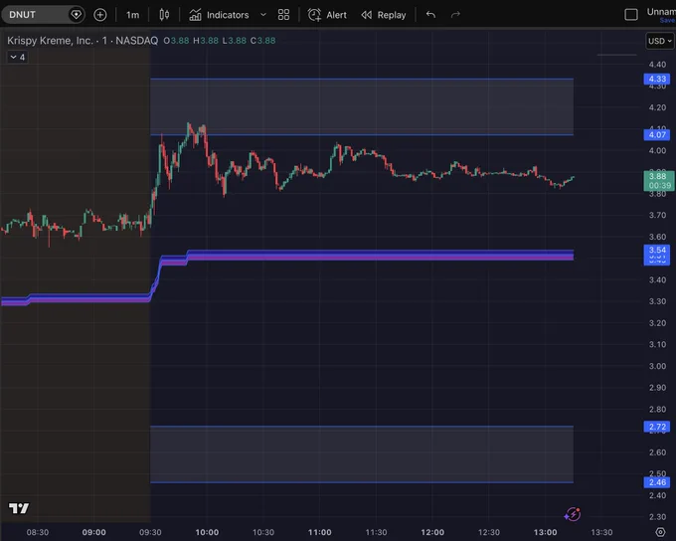Change the 1m time interval
Image resolution: width=676 pixels, height=541 pixels.
click(133, 15)
